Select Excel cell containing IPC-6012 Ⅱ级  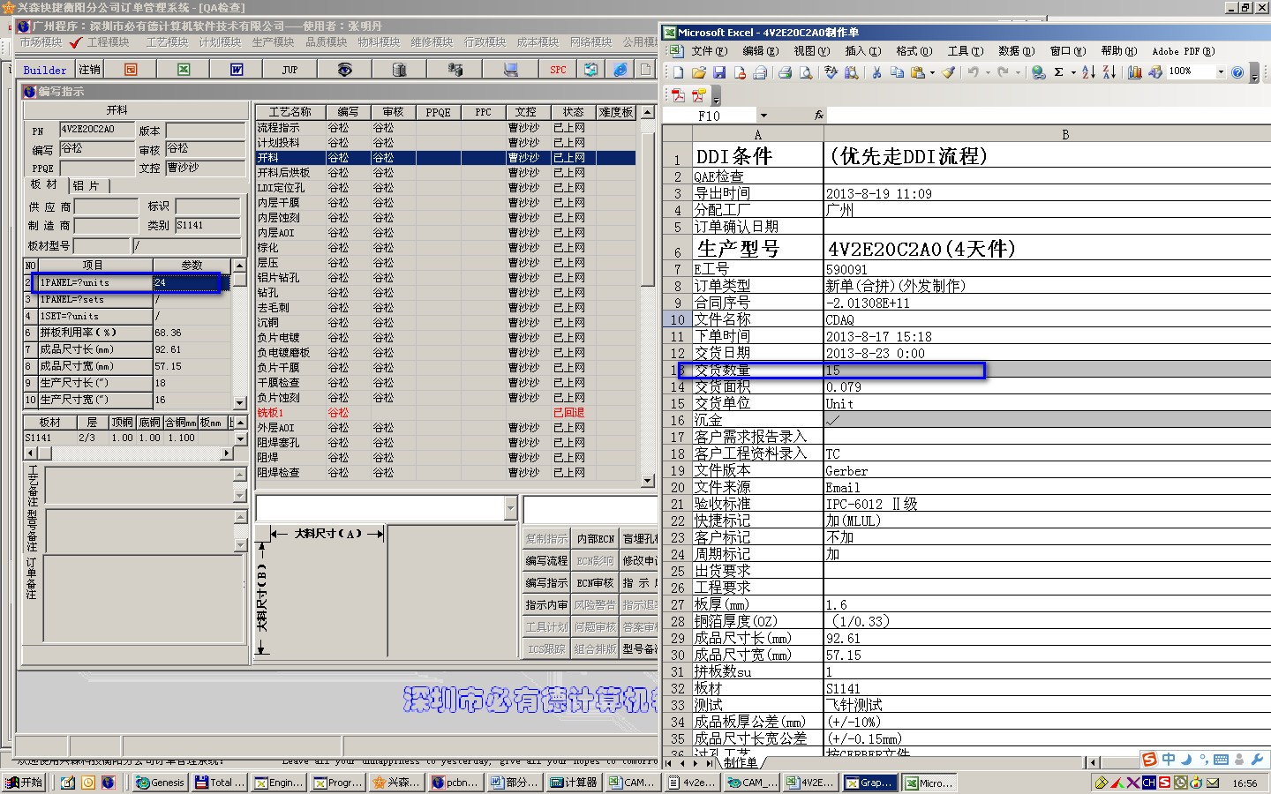coord(1046,504)
